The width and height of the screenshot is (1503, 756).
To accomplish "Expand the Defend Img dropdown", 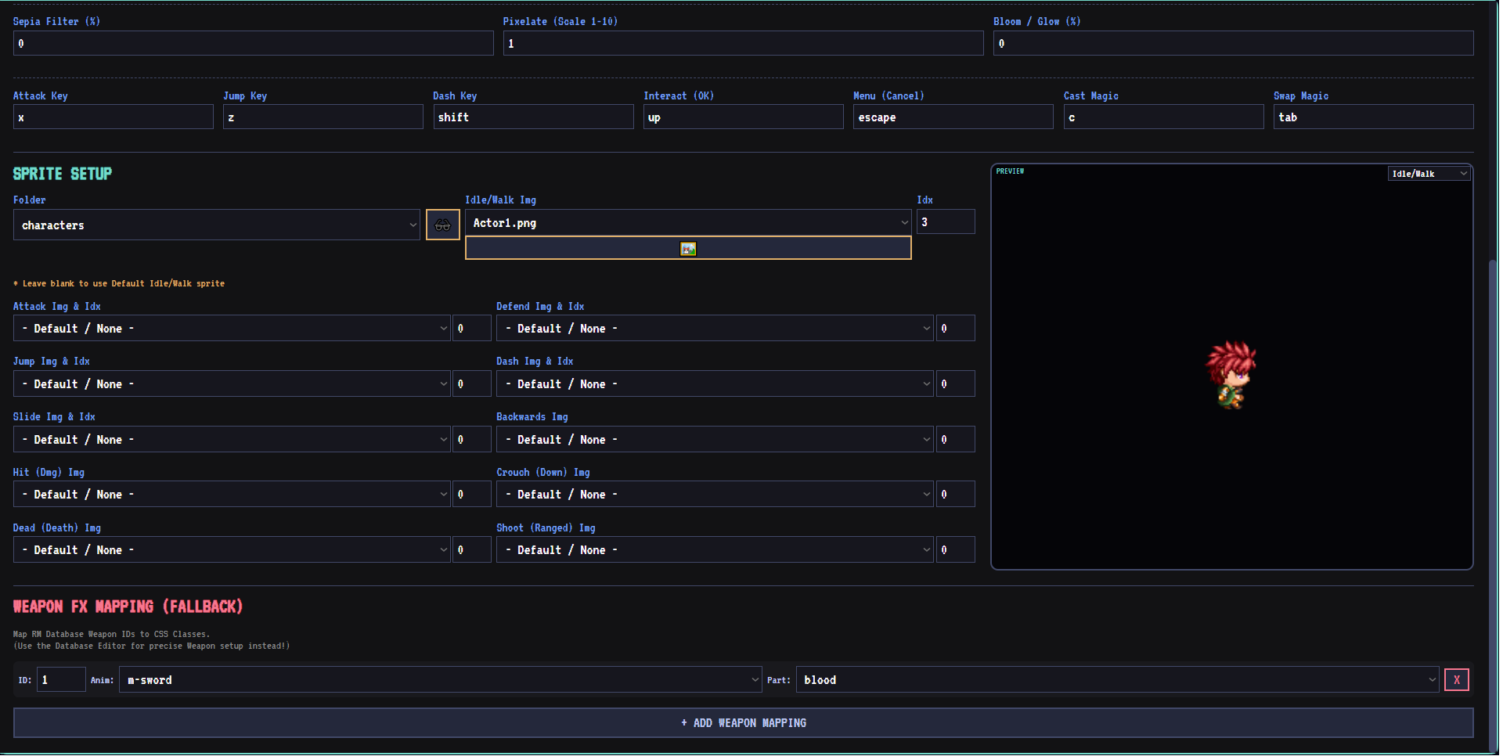I will (x=715, y=329).
